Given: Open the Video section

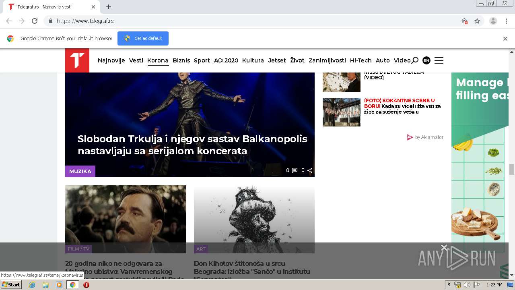Looking at the screenshot, I should coord(402,60).
